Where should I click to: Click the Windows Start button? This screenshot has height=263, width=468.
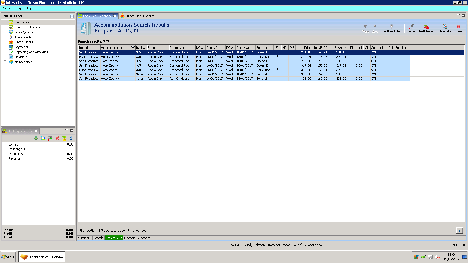point(8,257)
